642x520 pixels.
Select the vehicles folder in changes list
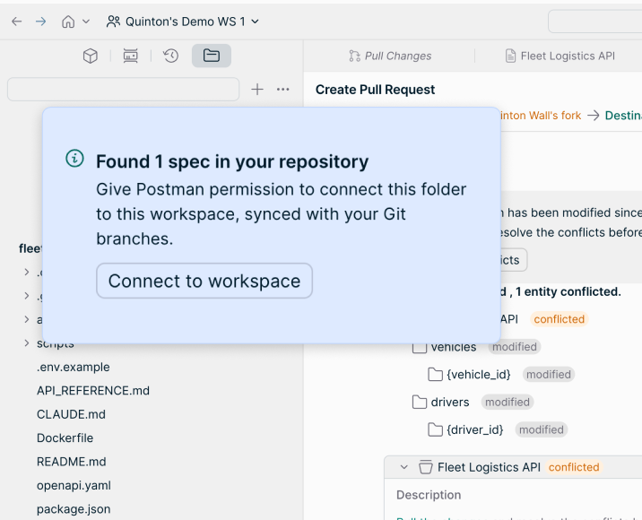point(453,347)
